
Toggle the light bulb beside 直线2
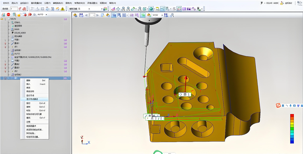(x=5, y=64)
